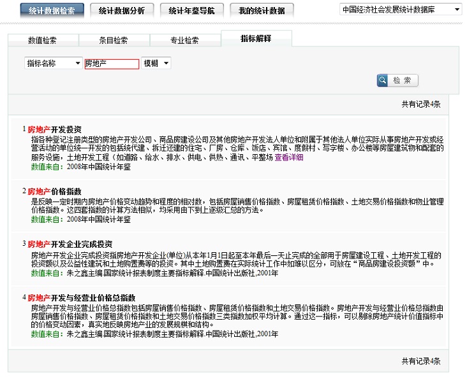Open the 查看详细 link in first result

click(289, 157)
